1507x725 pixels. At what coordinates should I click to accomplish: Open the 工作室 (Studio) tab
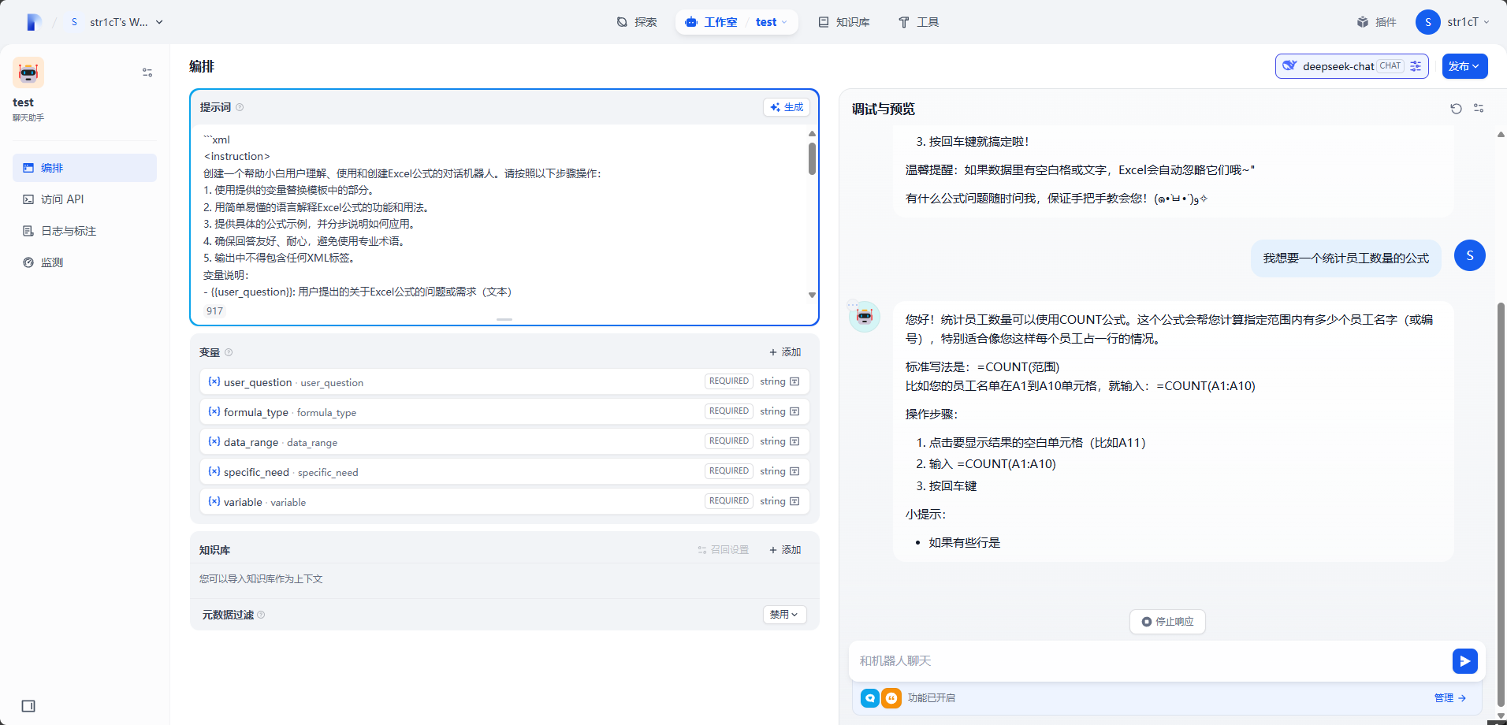point(712,22)
